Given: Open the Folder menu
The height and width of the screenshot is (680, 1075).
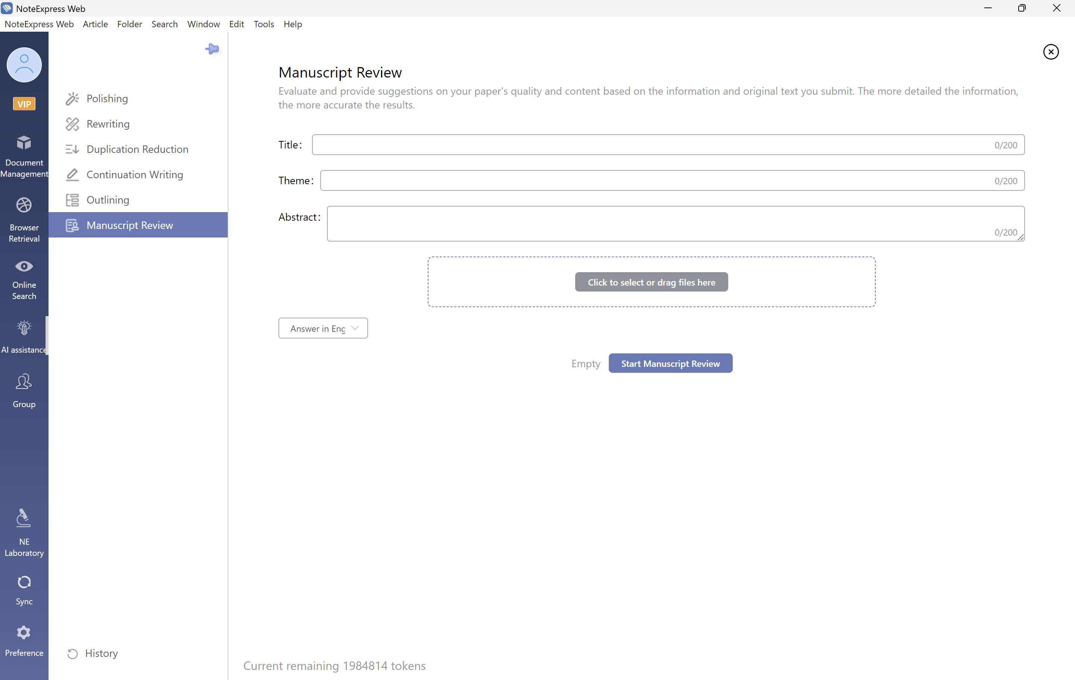Looking at the screenshot, I should pos(130,24).
